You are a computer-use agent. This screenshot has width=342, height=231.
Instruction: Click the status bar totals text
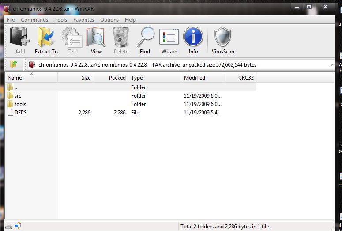[225, 227]
